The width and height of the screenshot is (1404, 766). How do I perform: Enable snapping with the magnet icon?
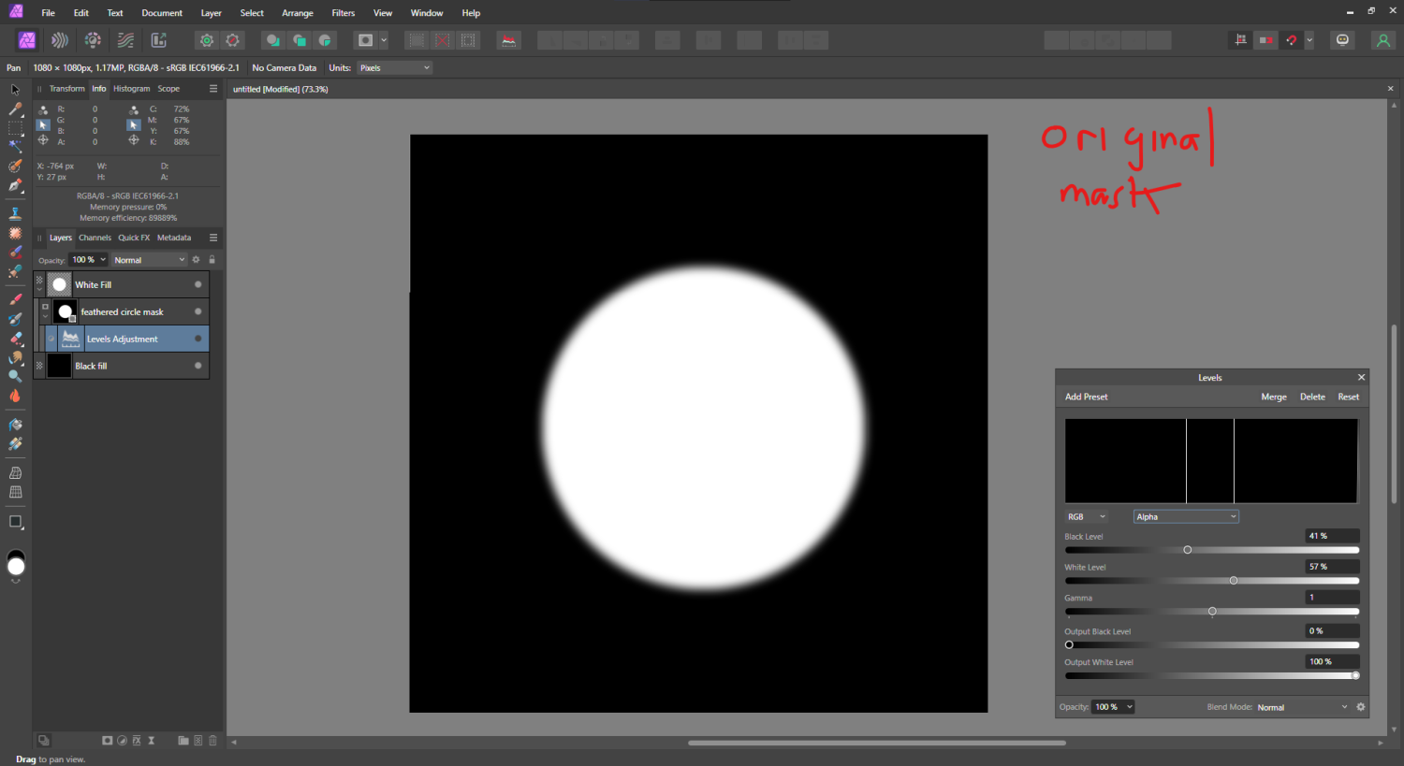pyautogui.click(x=1290, y=40)
